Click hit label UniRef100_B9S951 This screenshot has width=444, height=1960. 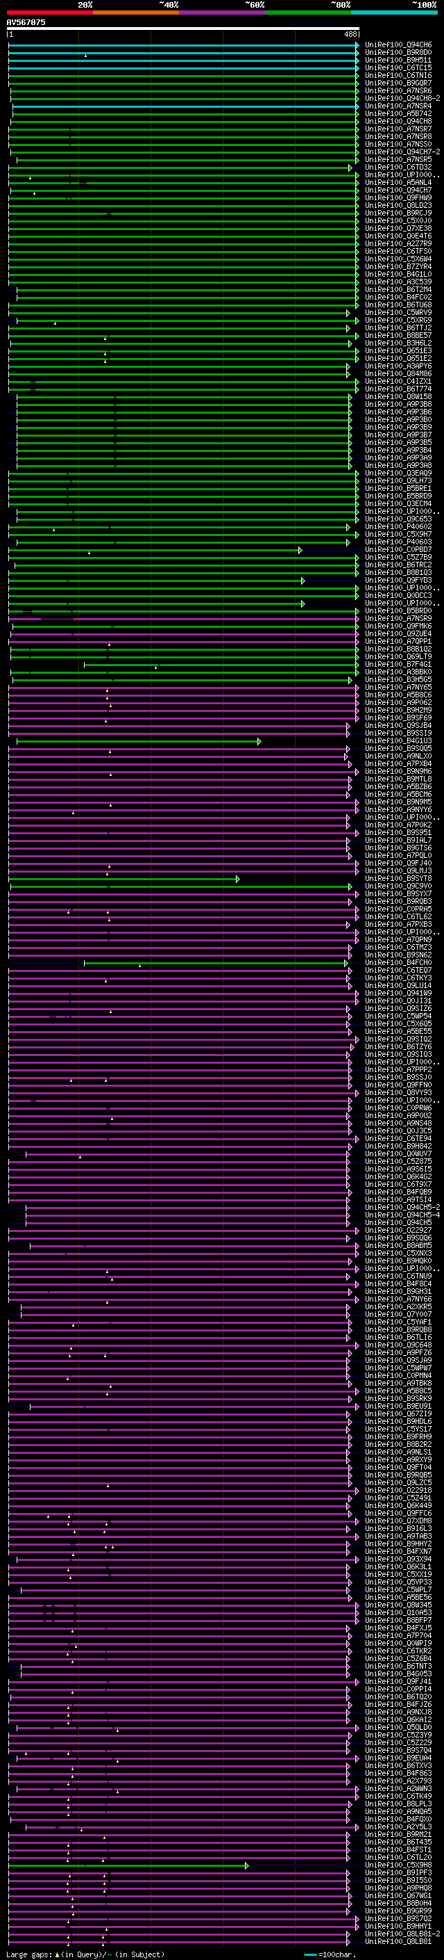pyautogui.click(x=398, y=832)
